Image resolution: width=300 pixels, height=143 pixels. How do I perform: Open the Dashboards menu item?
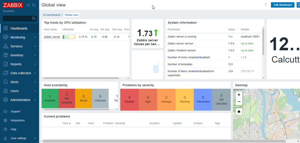pyautogui.click(x=19, y=28)
